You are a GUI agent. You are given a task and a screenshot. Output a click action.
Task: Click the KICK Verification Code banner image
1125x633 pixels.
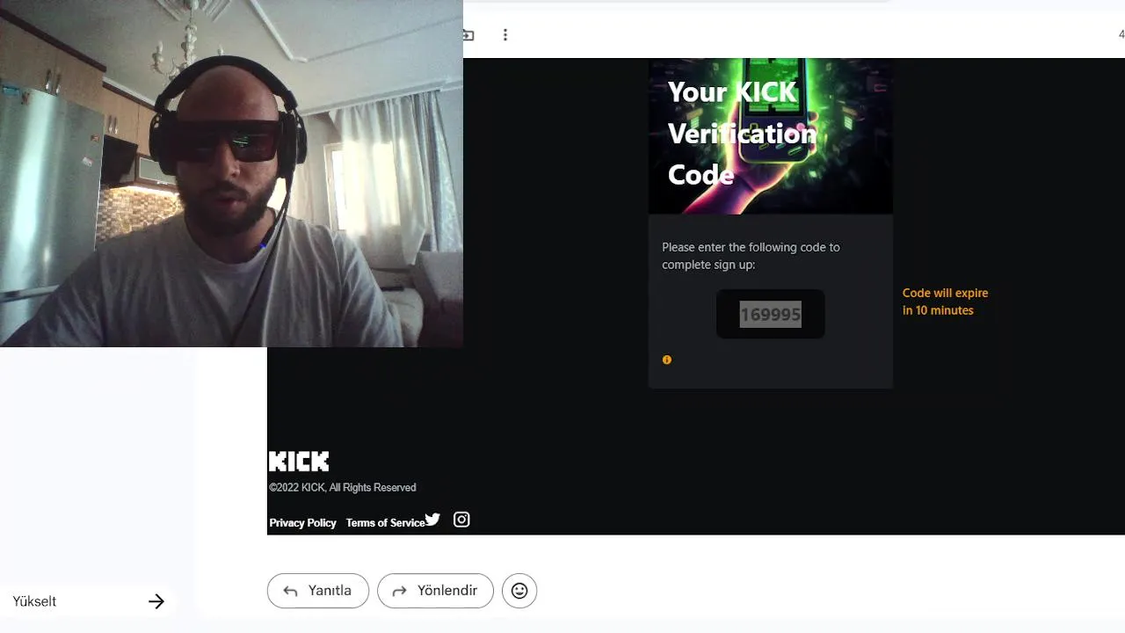pyautogui.click(x=771, y=136)
